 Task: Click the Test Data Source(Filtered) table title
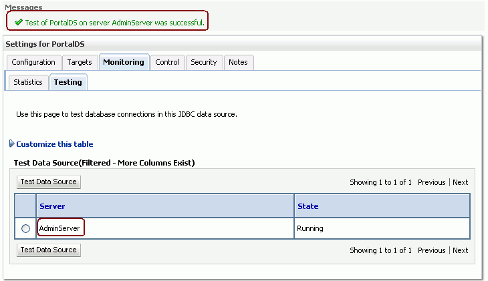point(104,163)
